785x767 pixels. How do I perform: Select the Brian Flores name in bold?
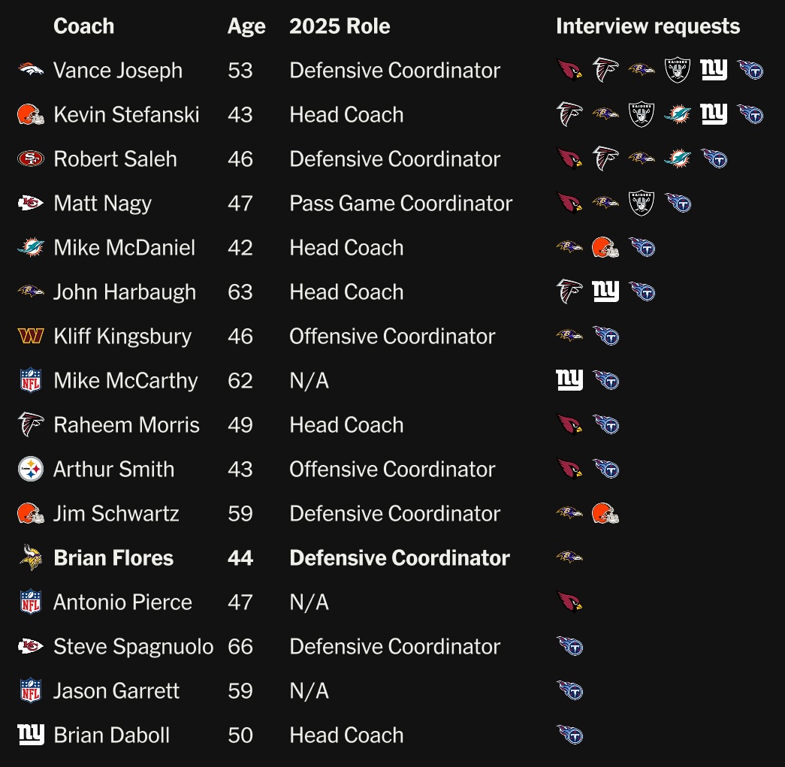point(113,558)
